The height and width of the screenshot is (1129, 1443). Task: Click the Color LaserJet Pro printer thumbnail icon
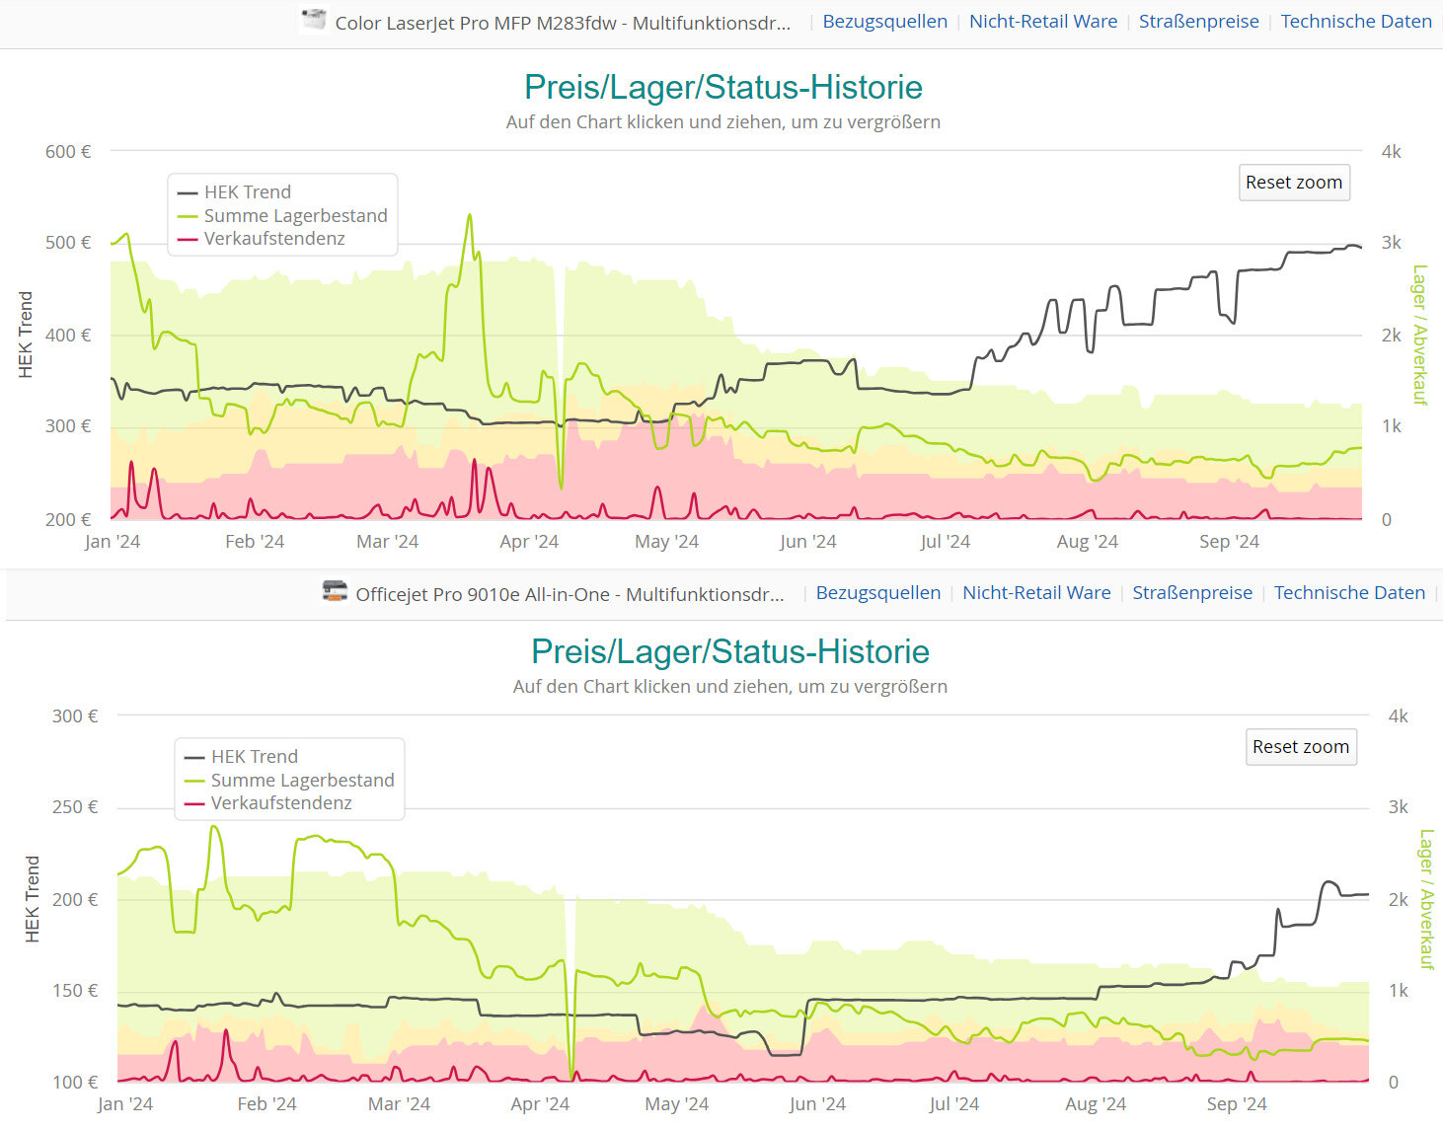click(x=314, y=20)
